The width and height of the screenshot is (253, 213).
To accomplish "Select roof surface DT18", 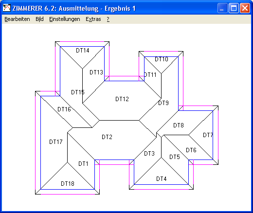I will pos(68,184).
